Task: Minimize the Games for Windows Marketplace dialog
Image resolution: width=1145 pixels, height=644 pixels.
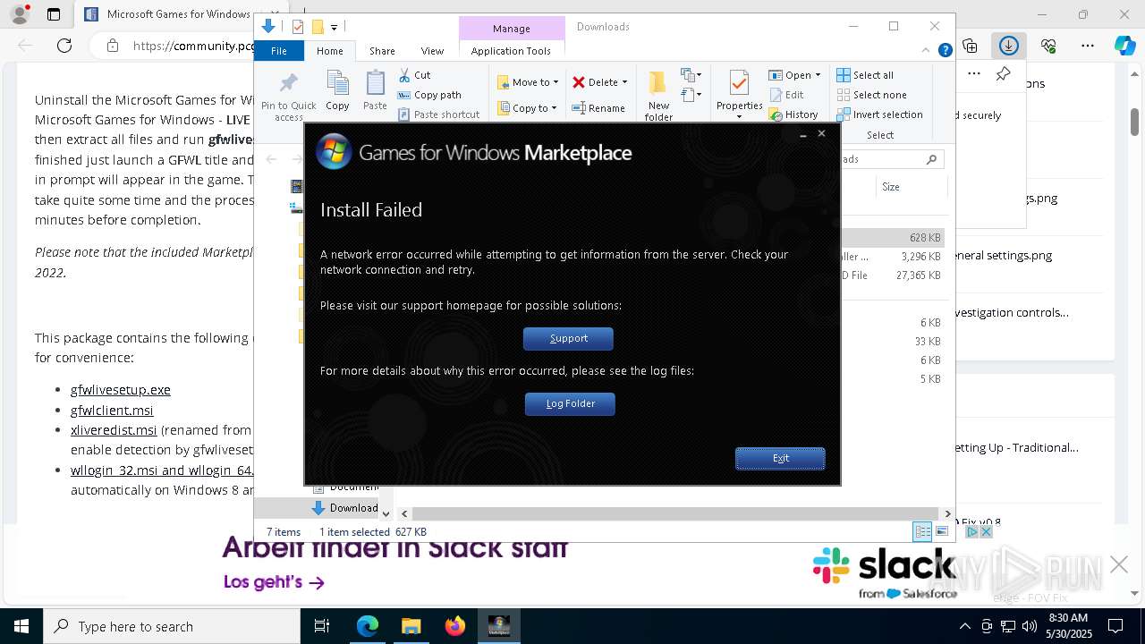Action: tap(803, 134)
